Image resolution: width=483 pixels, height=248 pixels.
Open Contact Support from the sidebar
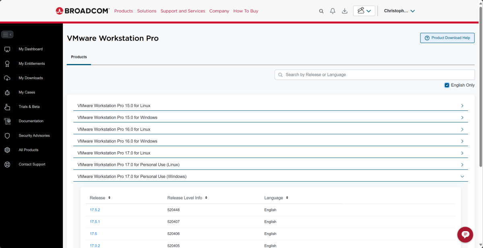coord(32,164)
